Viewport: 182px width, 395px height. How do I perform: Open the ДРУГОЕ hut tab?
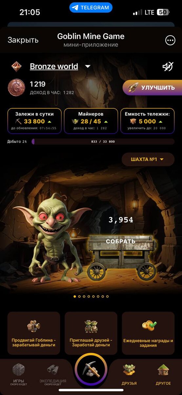coord(163,374)
